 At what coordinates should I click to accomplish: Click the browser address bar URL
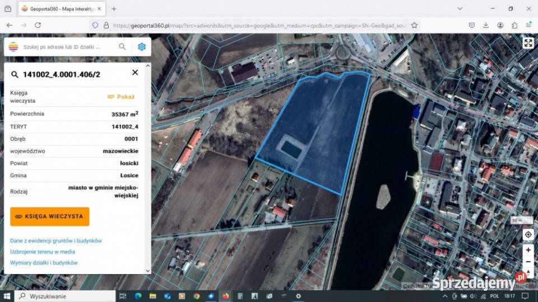[259, 25]
